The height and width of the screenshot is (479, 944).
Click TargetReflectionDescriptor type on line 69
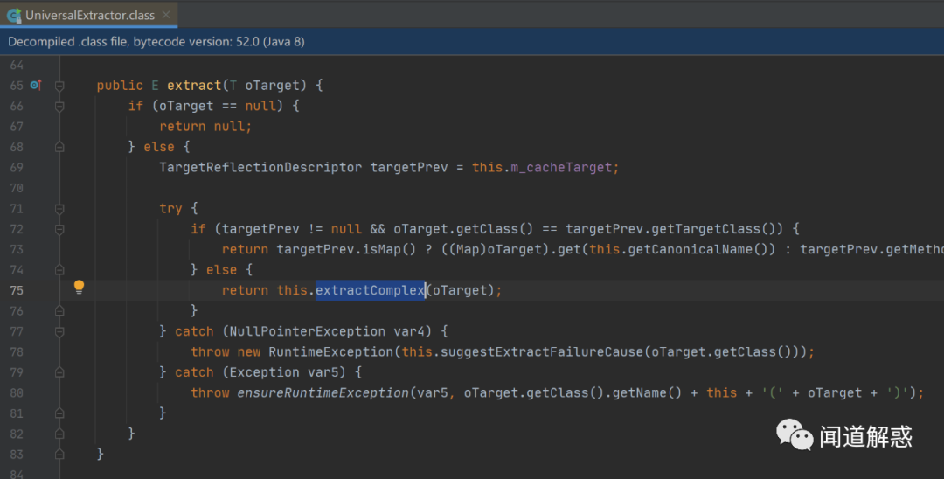click(x=260, y=167)
